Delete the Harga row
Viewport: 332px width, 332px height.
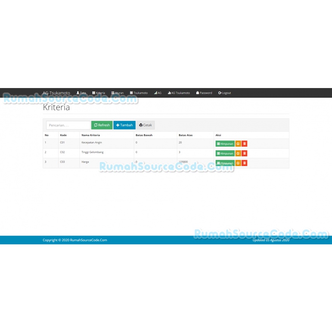click(245, 163)
